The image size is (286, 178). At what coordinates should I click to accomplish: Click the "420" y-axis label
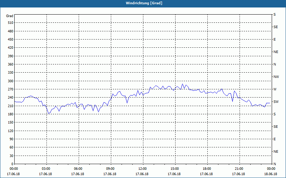click(x=10, y=48)
